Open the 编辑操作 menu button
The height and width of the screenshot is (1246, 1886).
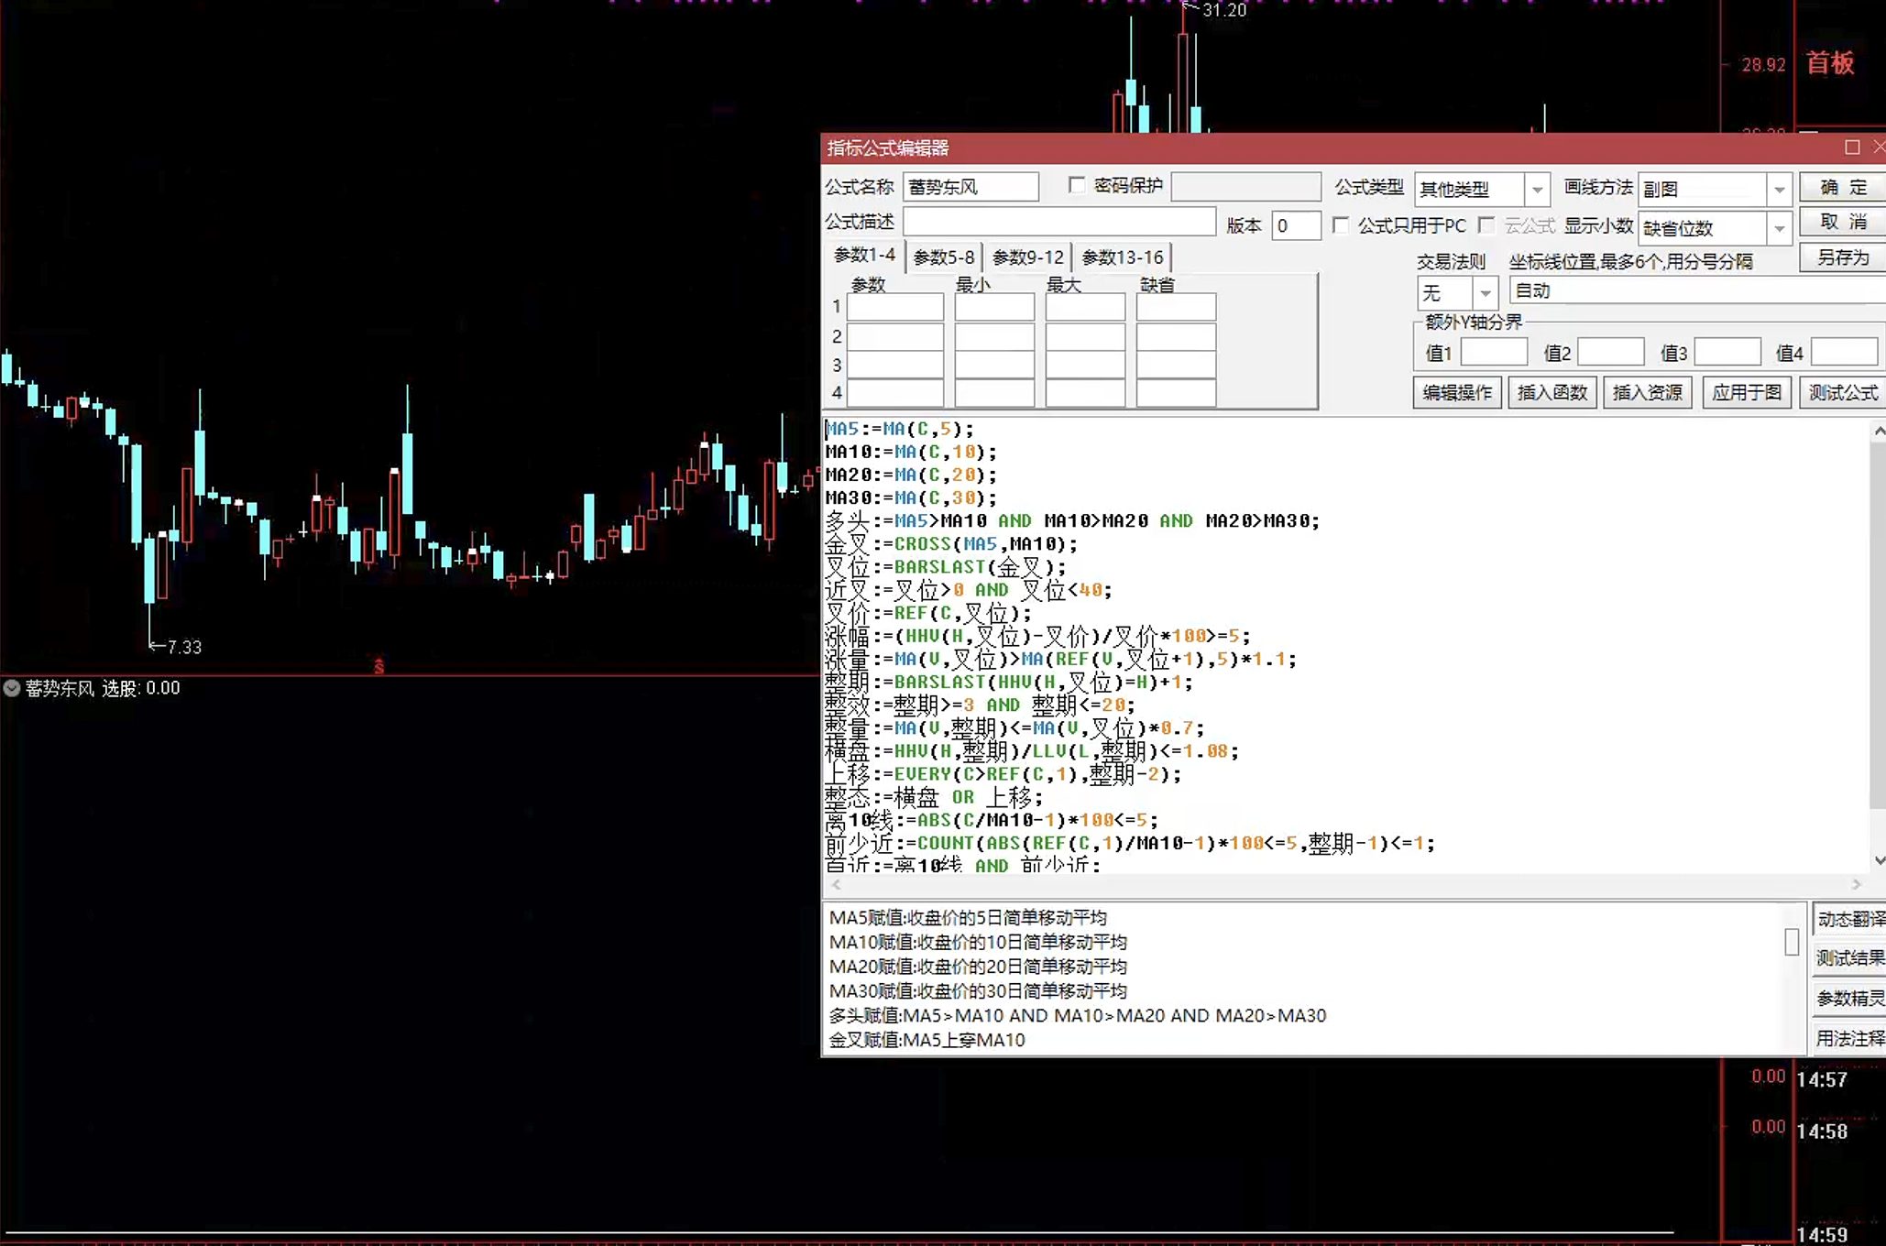click(1457, 392)
